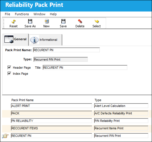Viewport: 152px width, 142px height.
Task: Click the Delete button label
Action: (x=80, y=26)
